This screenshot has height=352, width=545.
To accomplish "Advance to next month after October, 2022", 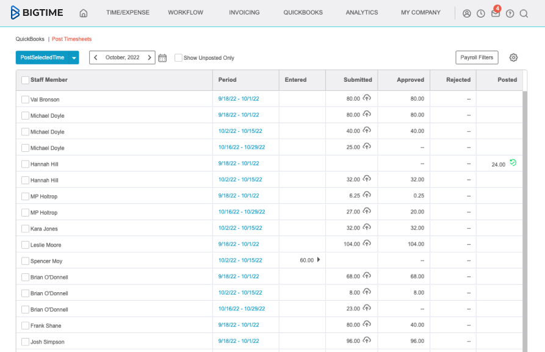I will click(150, 57).
